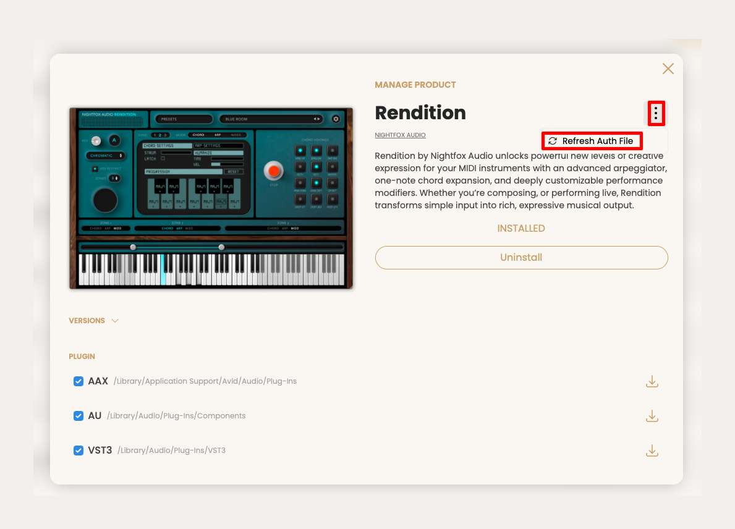Open the three-dot options menu
Image resolution: width=735 pixels, height=529 pixels.
[x=656, y=113]
